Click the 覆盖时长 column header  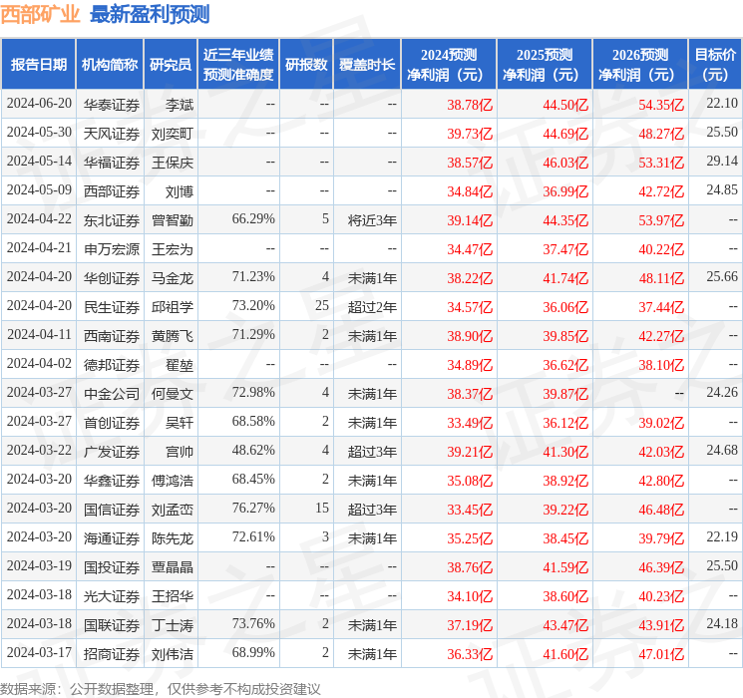367,65
